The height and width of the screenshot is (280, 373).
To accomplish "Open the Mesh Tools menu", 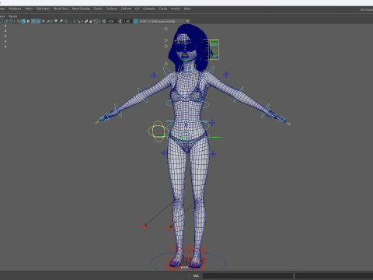I will (x=61, y=9).
